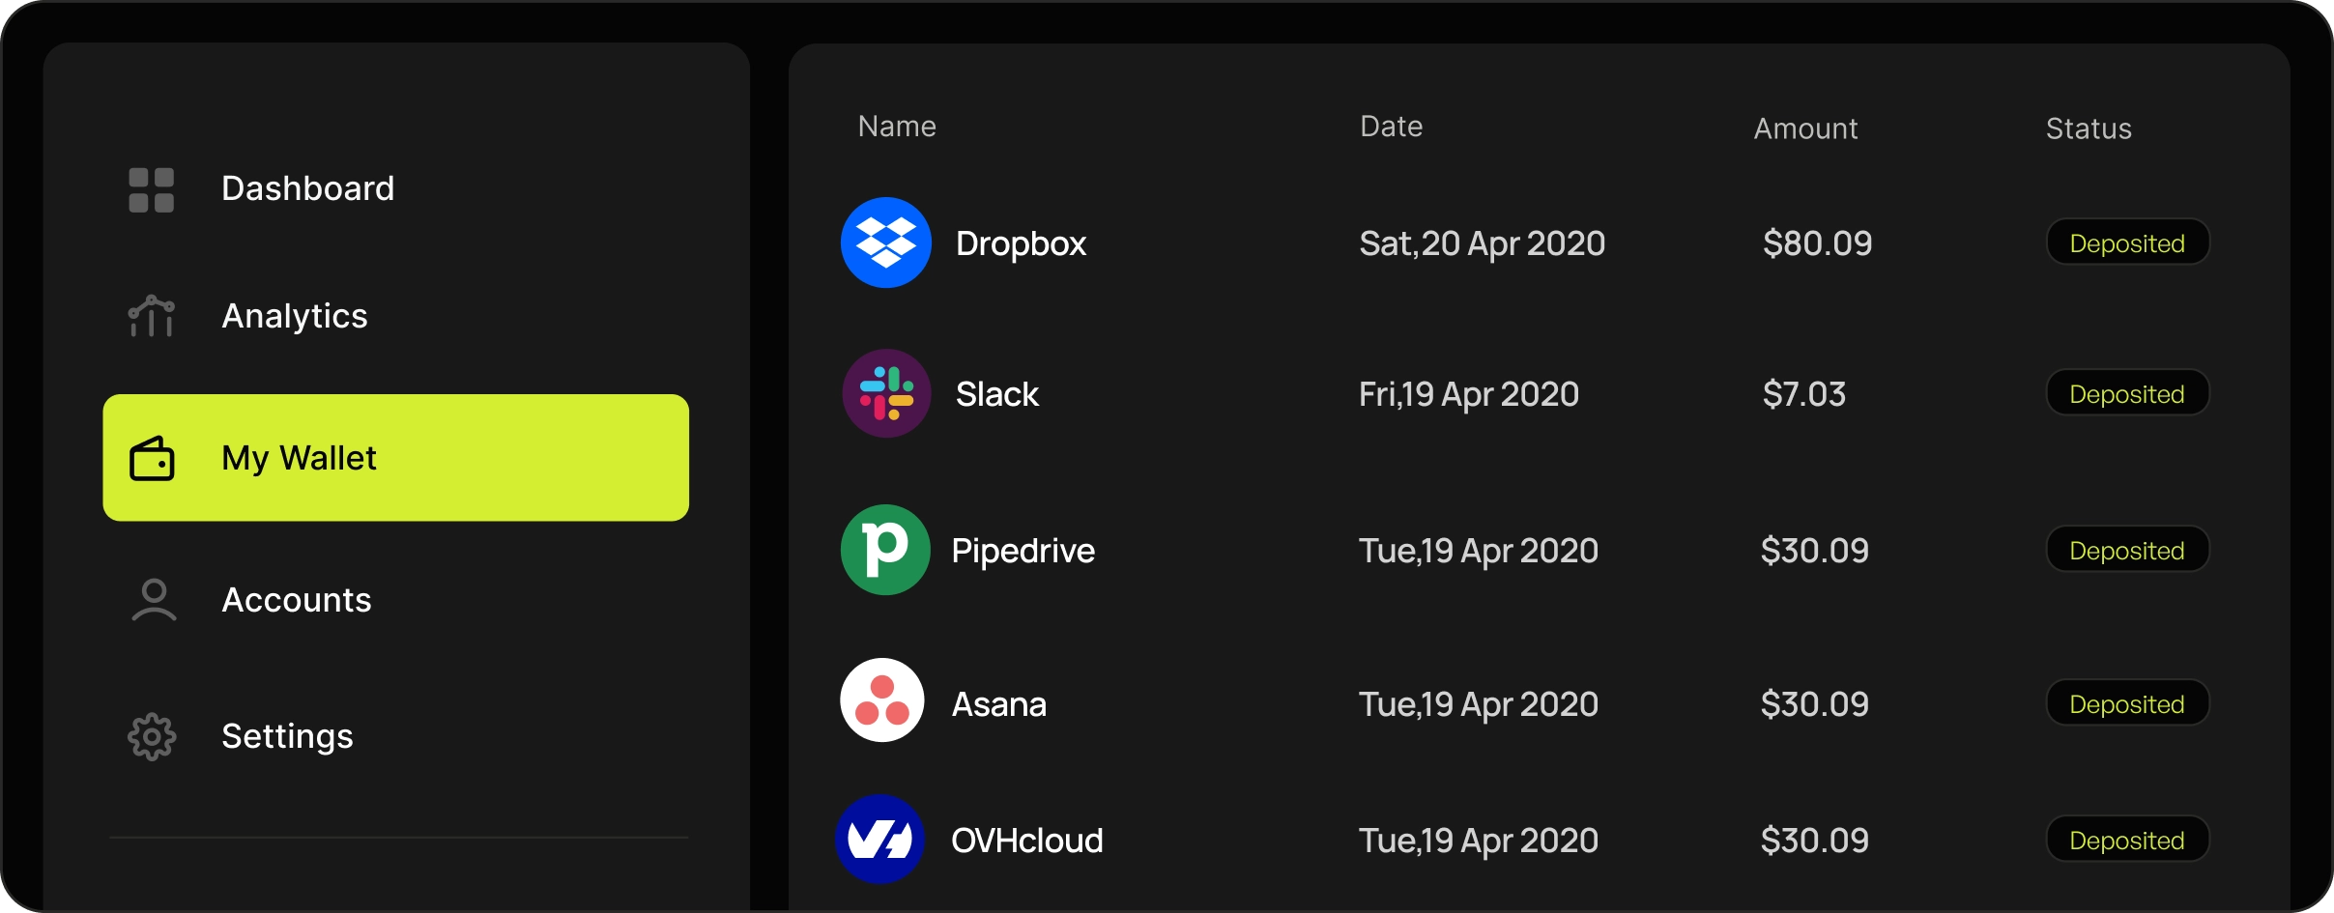Click the Dashboard grid icon
The image size is (2334, 913).
click(152, 189)
